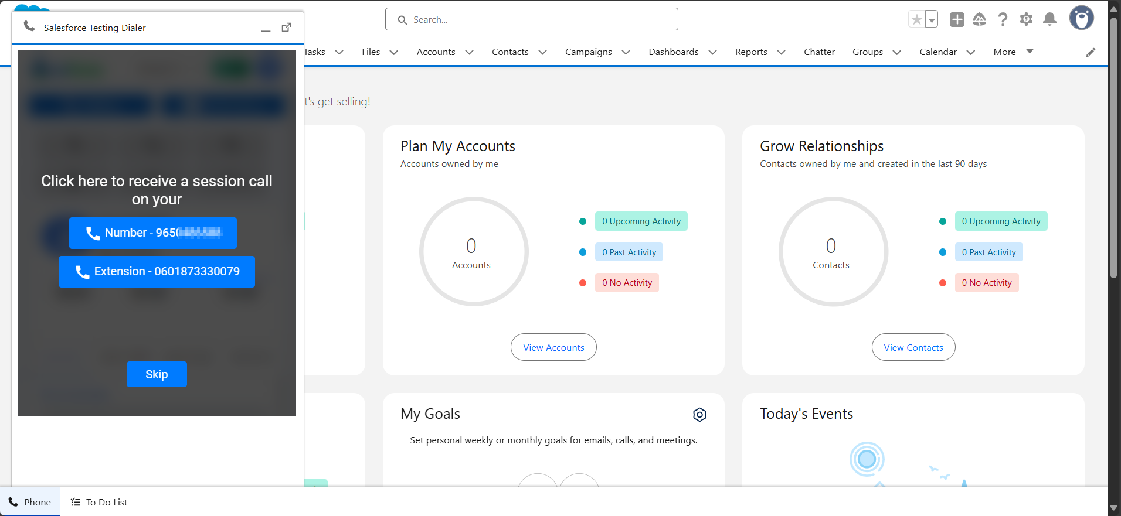Click 0 Upcoming Activity under Grow Relationships

coord(1001,221)
